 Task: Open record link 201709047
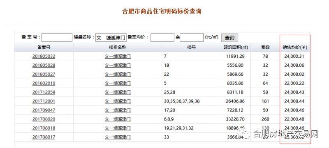coord(44,110)
